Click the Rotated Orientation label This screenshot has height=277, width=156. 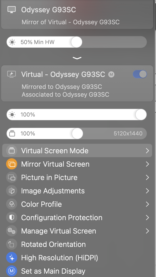(53, 244)
